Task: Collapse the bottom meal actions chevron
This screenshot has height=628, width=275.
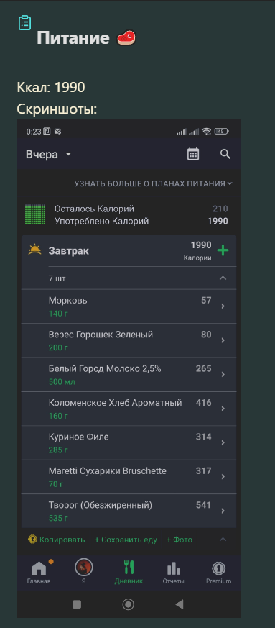Action: (223, 540)
